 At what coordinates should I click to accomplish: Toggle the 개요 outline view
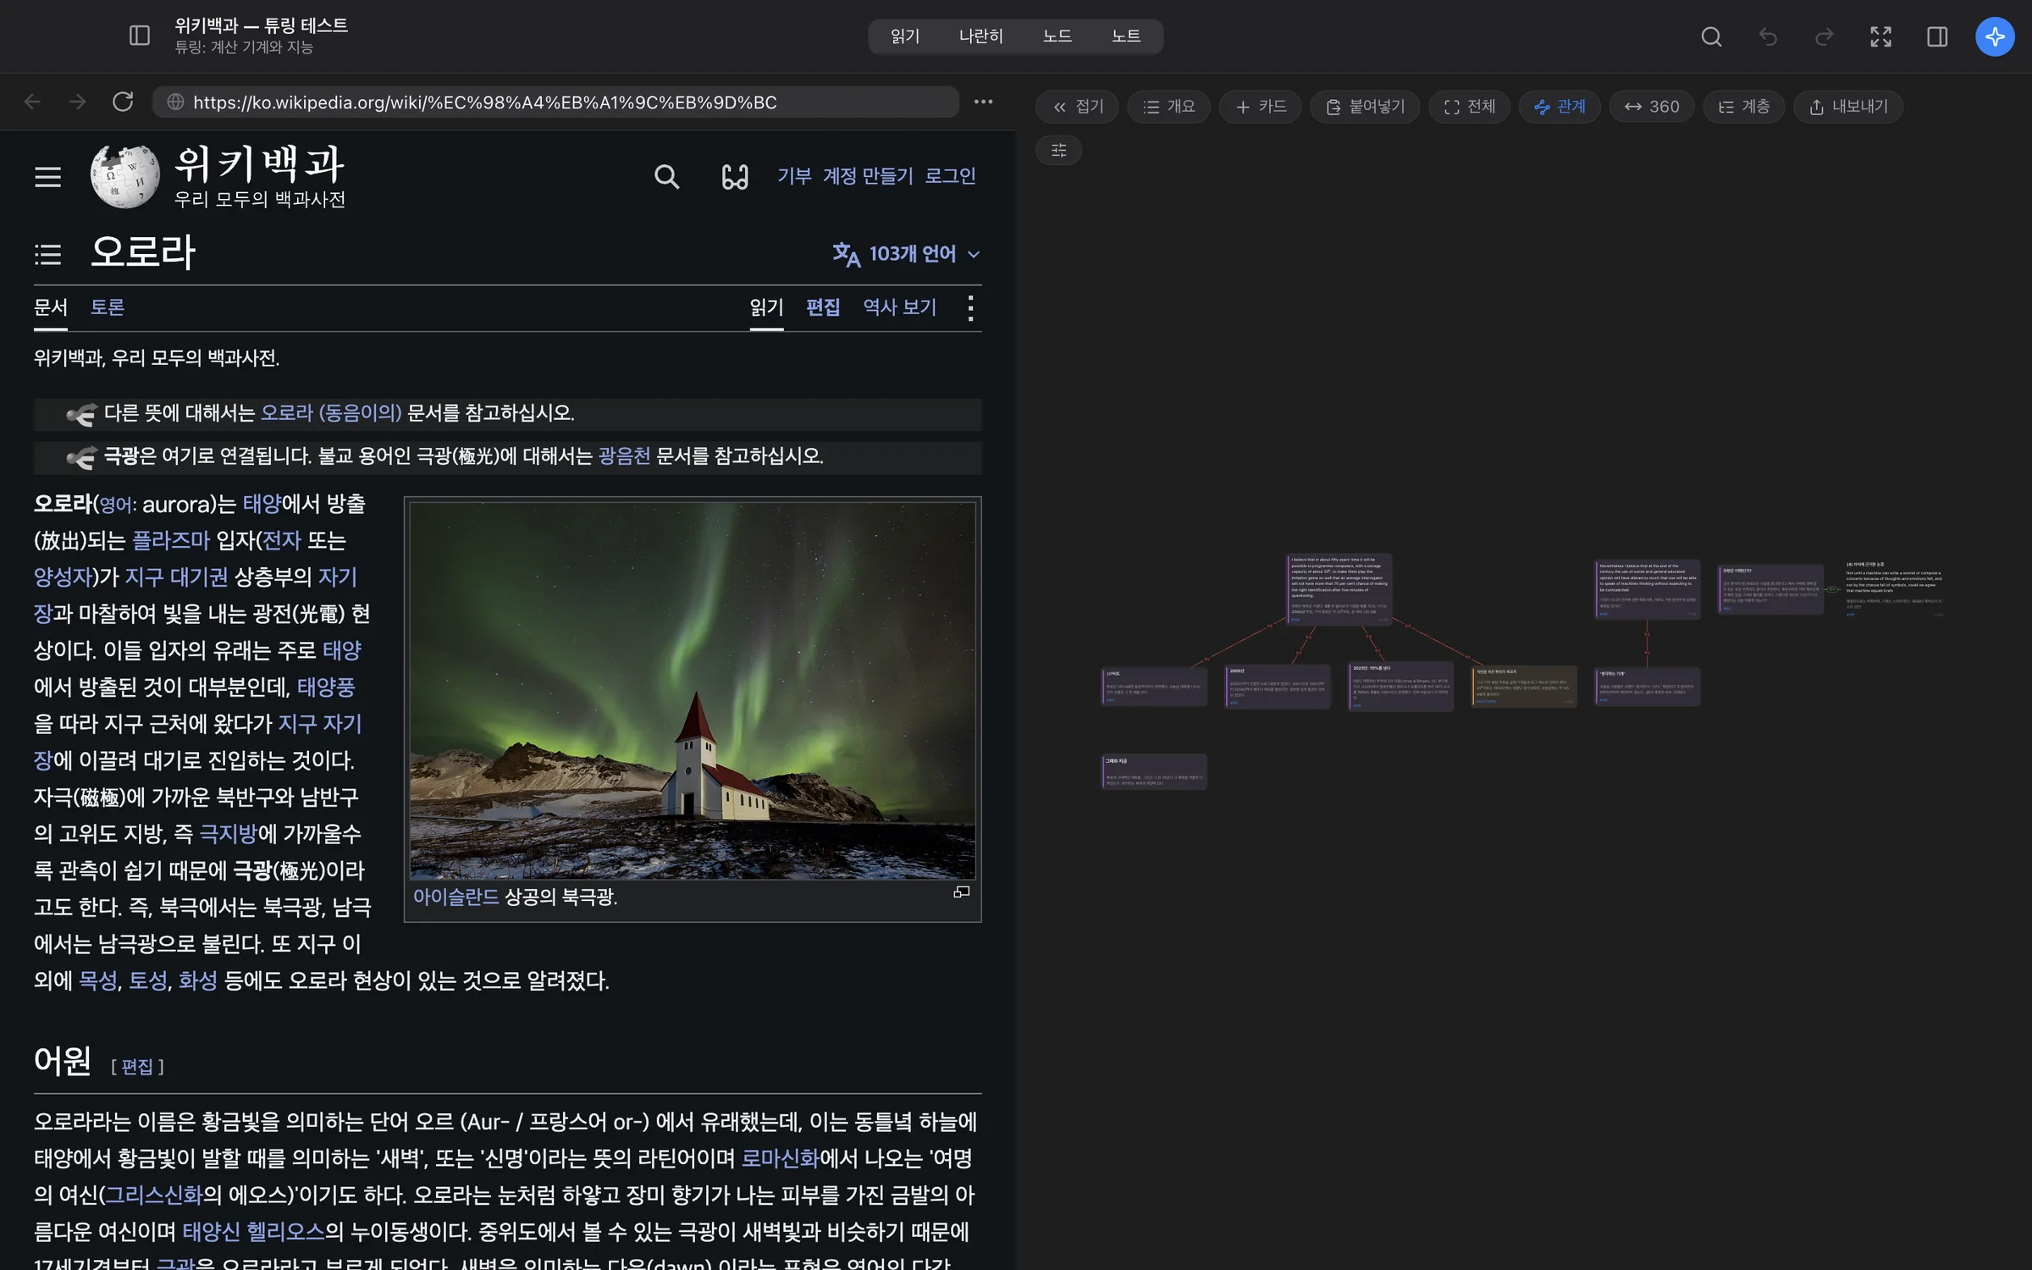1168,107
